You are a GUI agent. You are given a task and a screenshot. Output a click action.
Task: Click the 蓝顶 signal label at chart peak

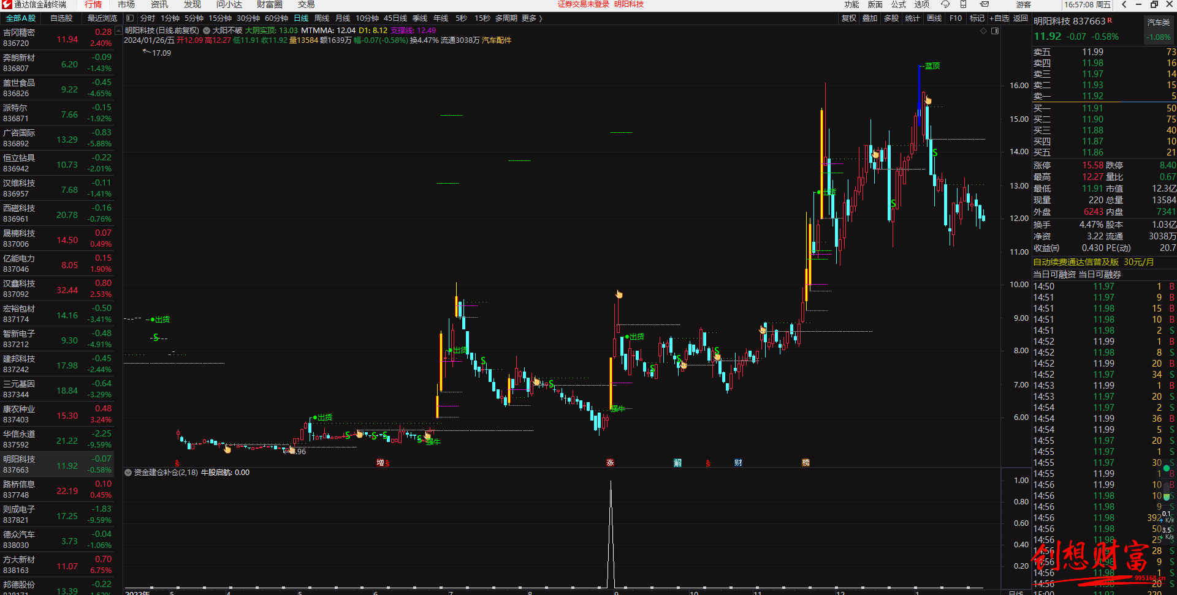932,65
